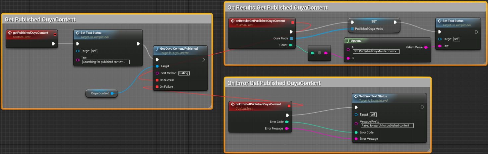Click Error Code input pin on Set Error Text Status
The width and height of the screenshot is (488, 154).
[356, 132]
